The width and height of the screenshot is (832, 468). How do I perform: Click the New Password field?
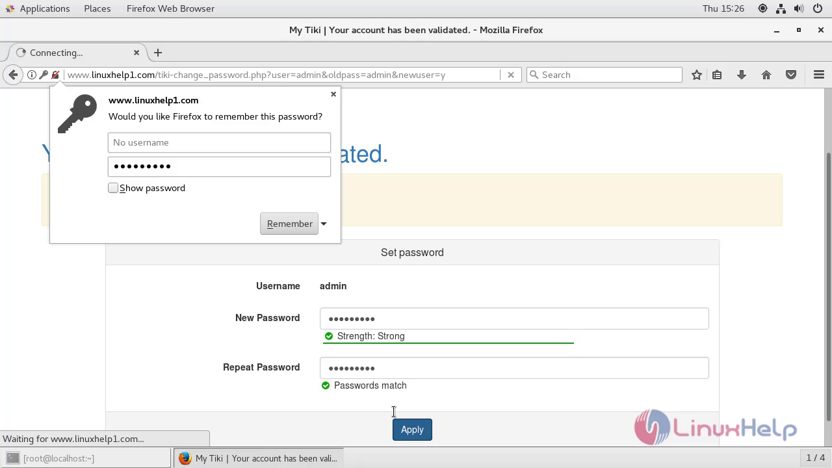pos(514,318)
